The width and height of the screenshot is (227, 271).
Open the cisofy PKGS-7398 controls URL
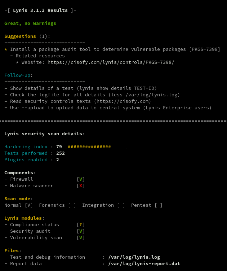pyautogui.click(x=111, y=62)
